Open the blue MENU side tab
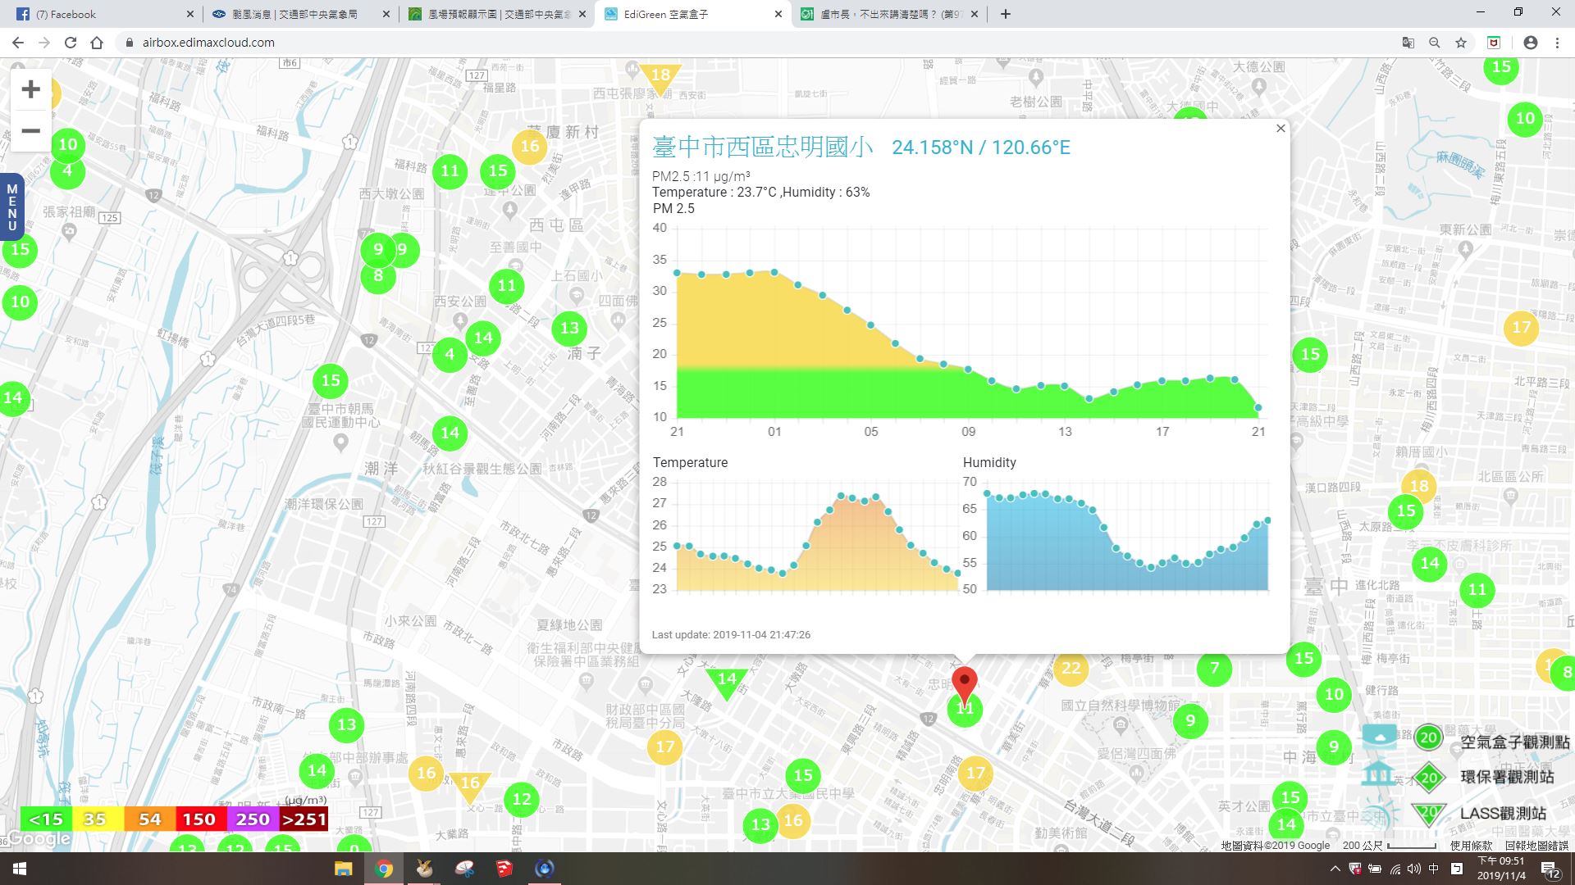This screenshot has width=1575, height=885. click(11, 207)
